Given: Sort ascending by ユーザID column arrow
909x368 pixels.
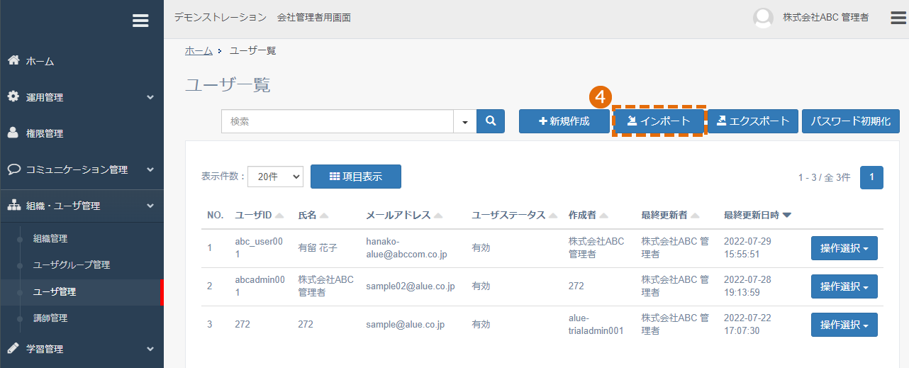Looking at the screenshot, I should (279, 216).
